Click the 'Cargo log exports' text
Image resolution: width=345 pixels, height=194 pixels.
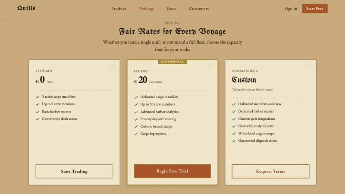click(x=153, y=133)
